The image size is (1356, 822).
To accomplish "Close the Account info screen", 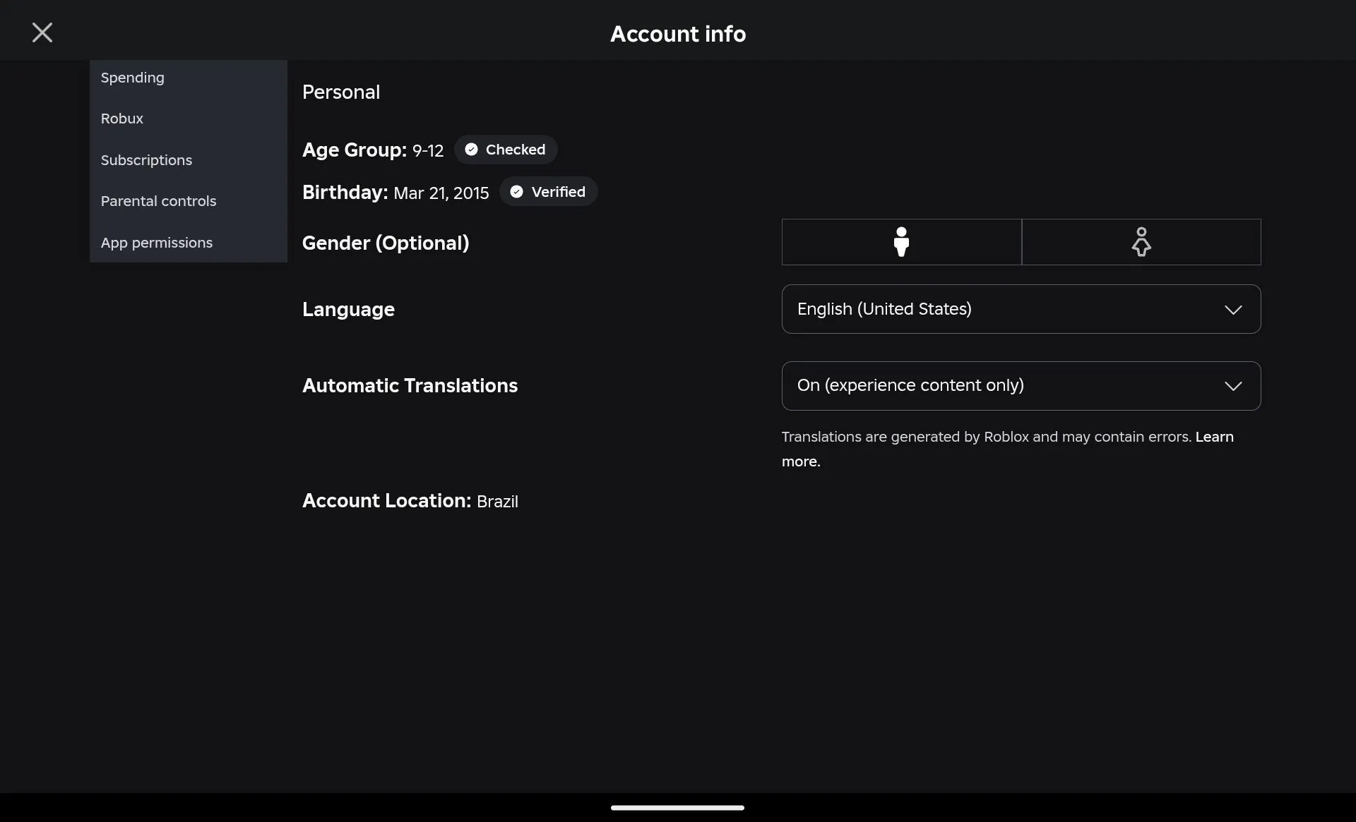I will (42, 32).
